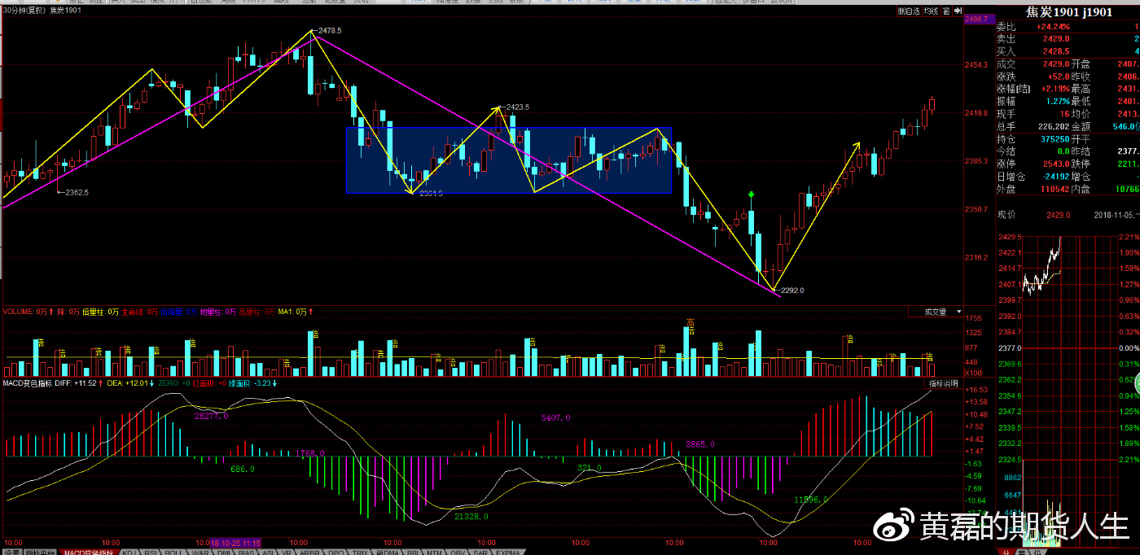Switch to the RSI indicator tab
This screenshot has height=555, width=1140.
[x=151, y=553]
